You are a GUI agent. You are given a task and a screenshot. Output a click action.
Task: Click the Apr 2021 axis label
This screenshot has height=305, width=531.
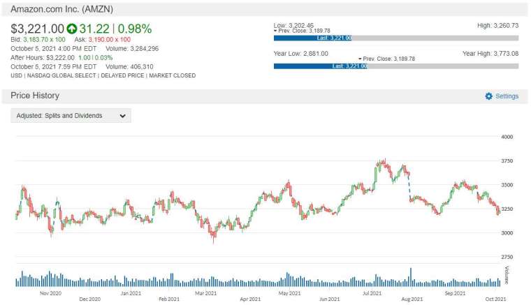250,299
